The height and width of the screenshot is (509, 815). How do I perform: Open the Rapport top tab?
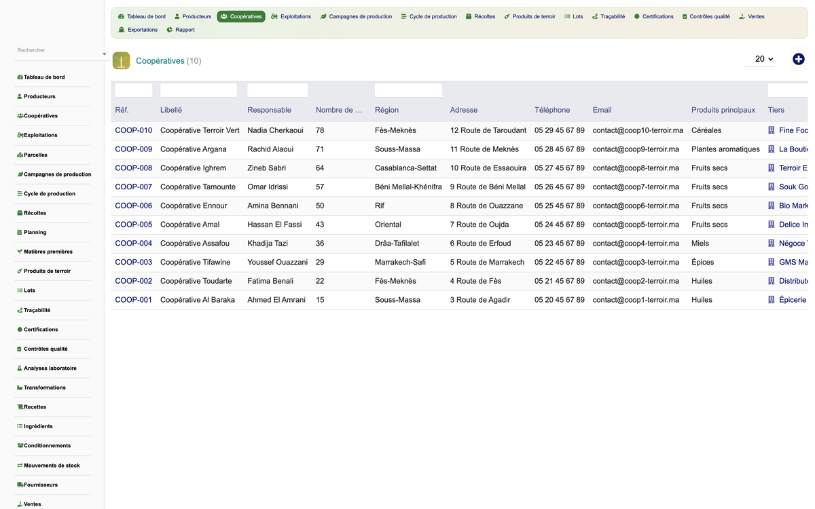(181, 30)
